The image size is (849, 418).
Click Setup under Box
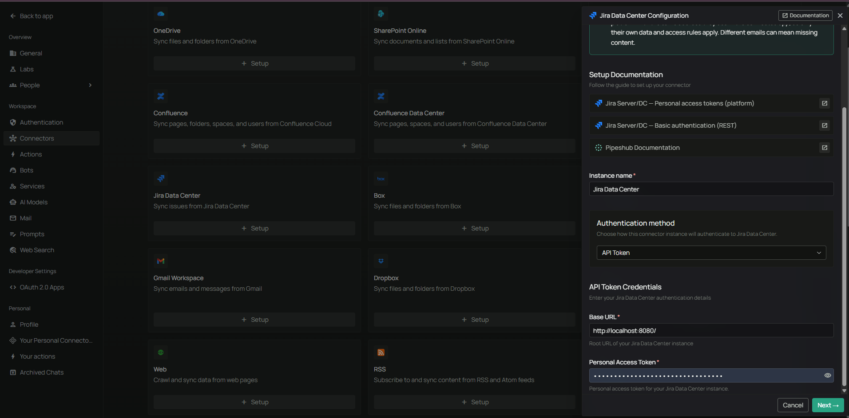point(475,228)
